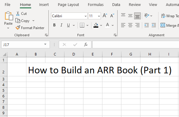The image size is (179, 117).
Task: Open the Clipboard dialog launcher
Action: [x=46, y=35]
